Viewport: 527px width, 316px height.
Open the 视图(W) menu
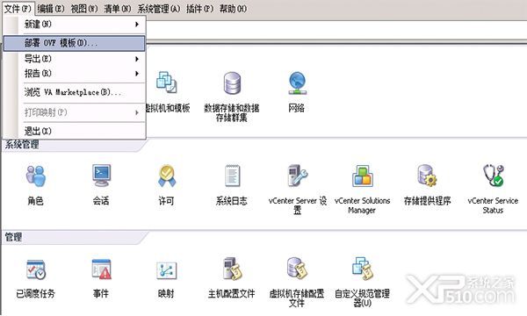pos(84,9)
